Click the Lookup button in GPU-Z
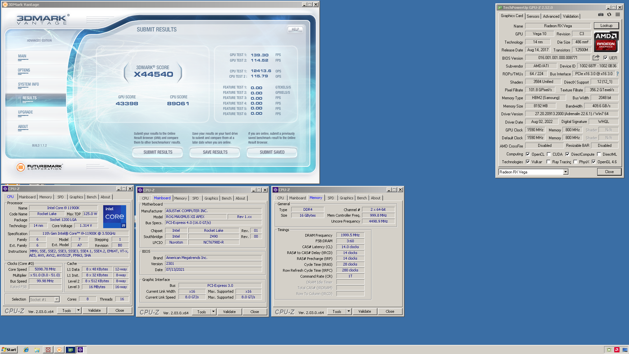Screen dimensions: 629x354 pyautogui.click(x=606, y=26)
